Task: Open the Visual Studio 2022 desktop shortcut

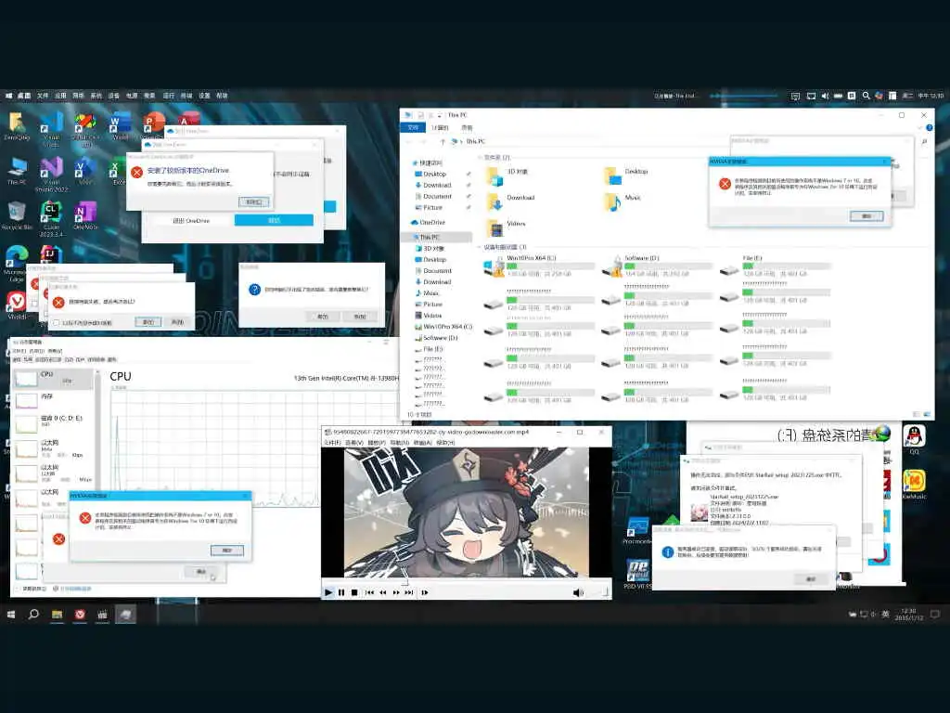Action: 52,174
